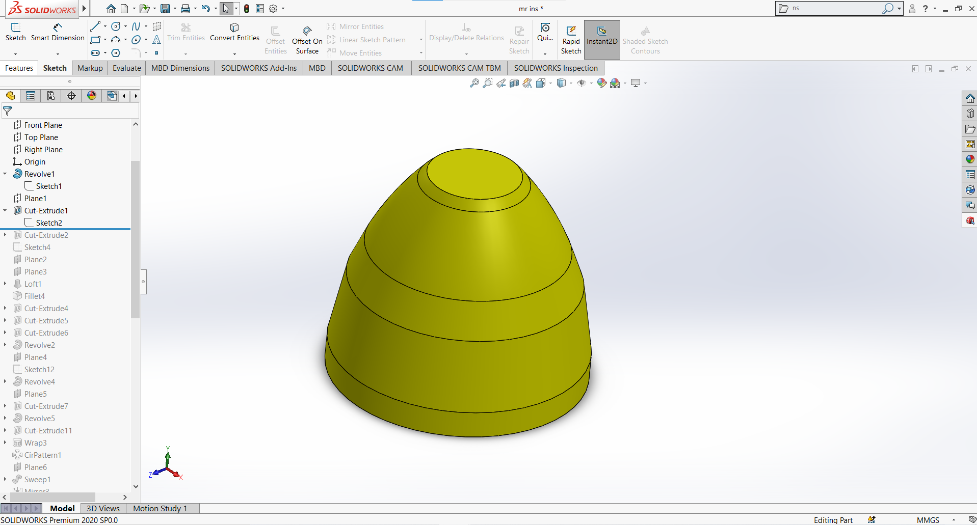Click the Apply Scene color ball icon

click(615, 83)
